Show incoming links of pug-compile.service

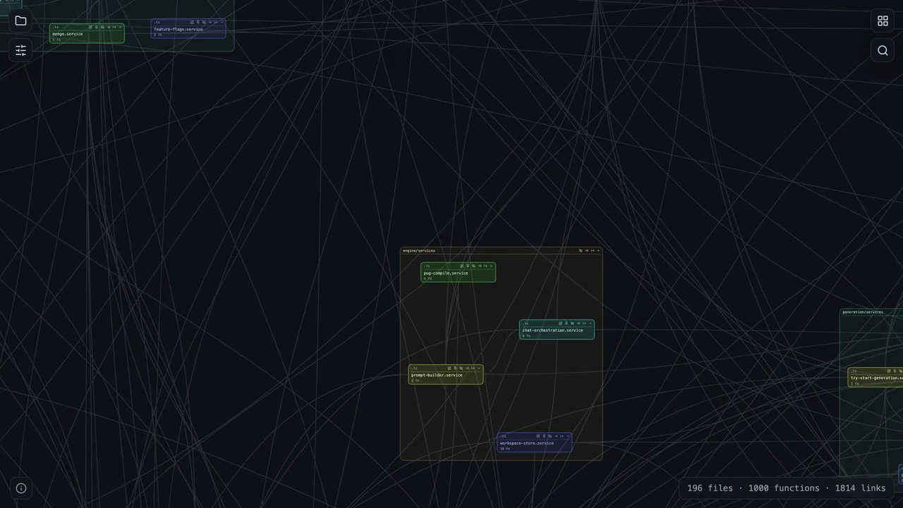(x=480, y=266)
